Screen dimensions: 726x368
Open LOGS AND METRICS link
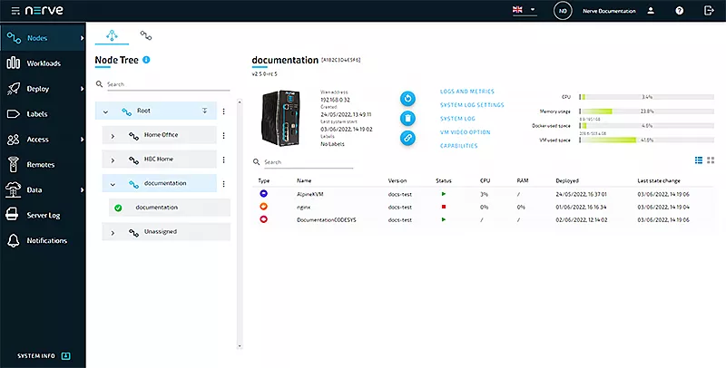click(466, 92)
